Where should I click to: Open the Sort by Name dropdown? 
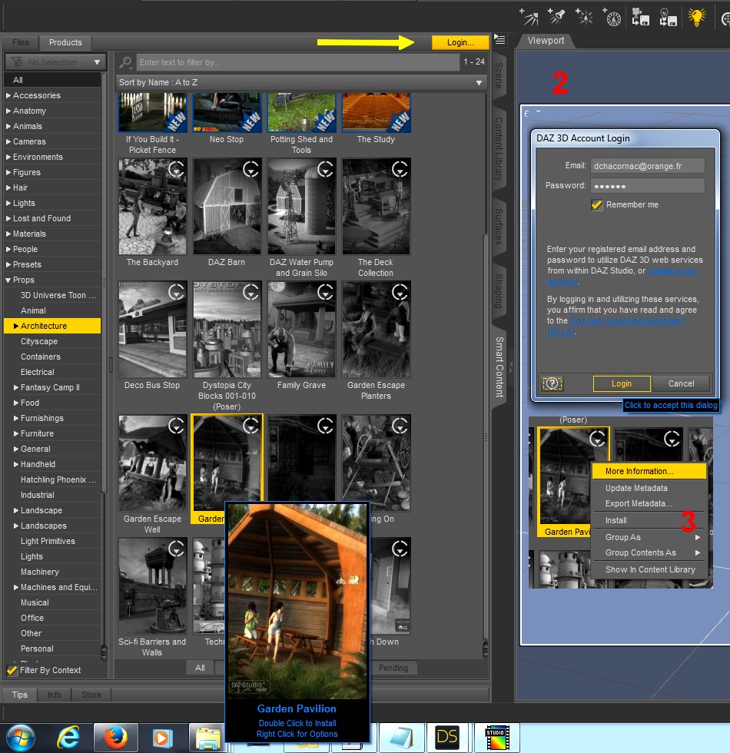300,83
